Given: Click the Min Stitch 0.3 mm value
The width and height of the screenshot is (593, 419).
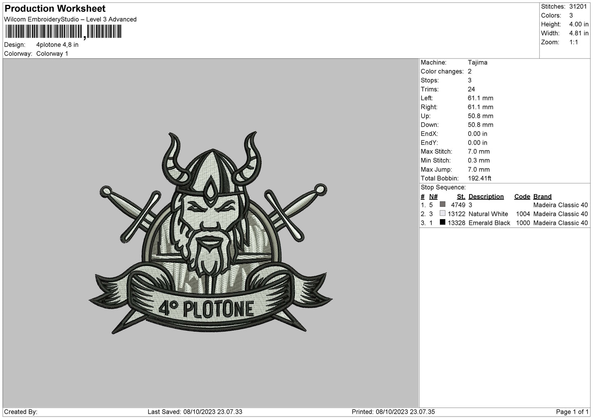Looking at the screenshot, I should tap(479, 160).
